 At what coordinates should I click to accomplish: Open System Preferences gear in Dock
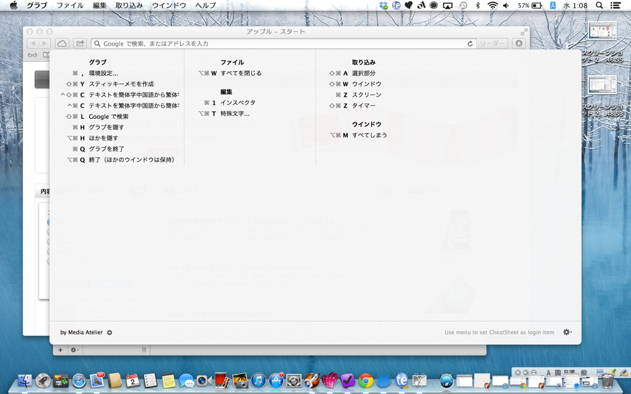point(294,381)
